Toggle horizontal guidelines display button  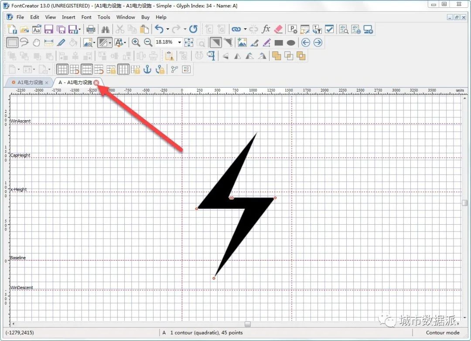(x=86, y=69)
